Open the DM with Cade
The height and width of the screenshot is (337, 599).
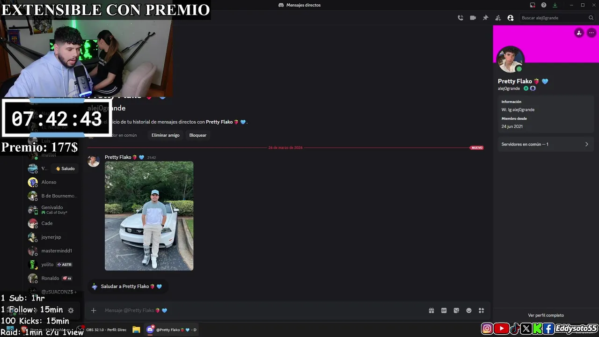(x=52, y=223)
